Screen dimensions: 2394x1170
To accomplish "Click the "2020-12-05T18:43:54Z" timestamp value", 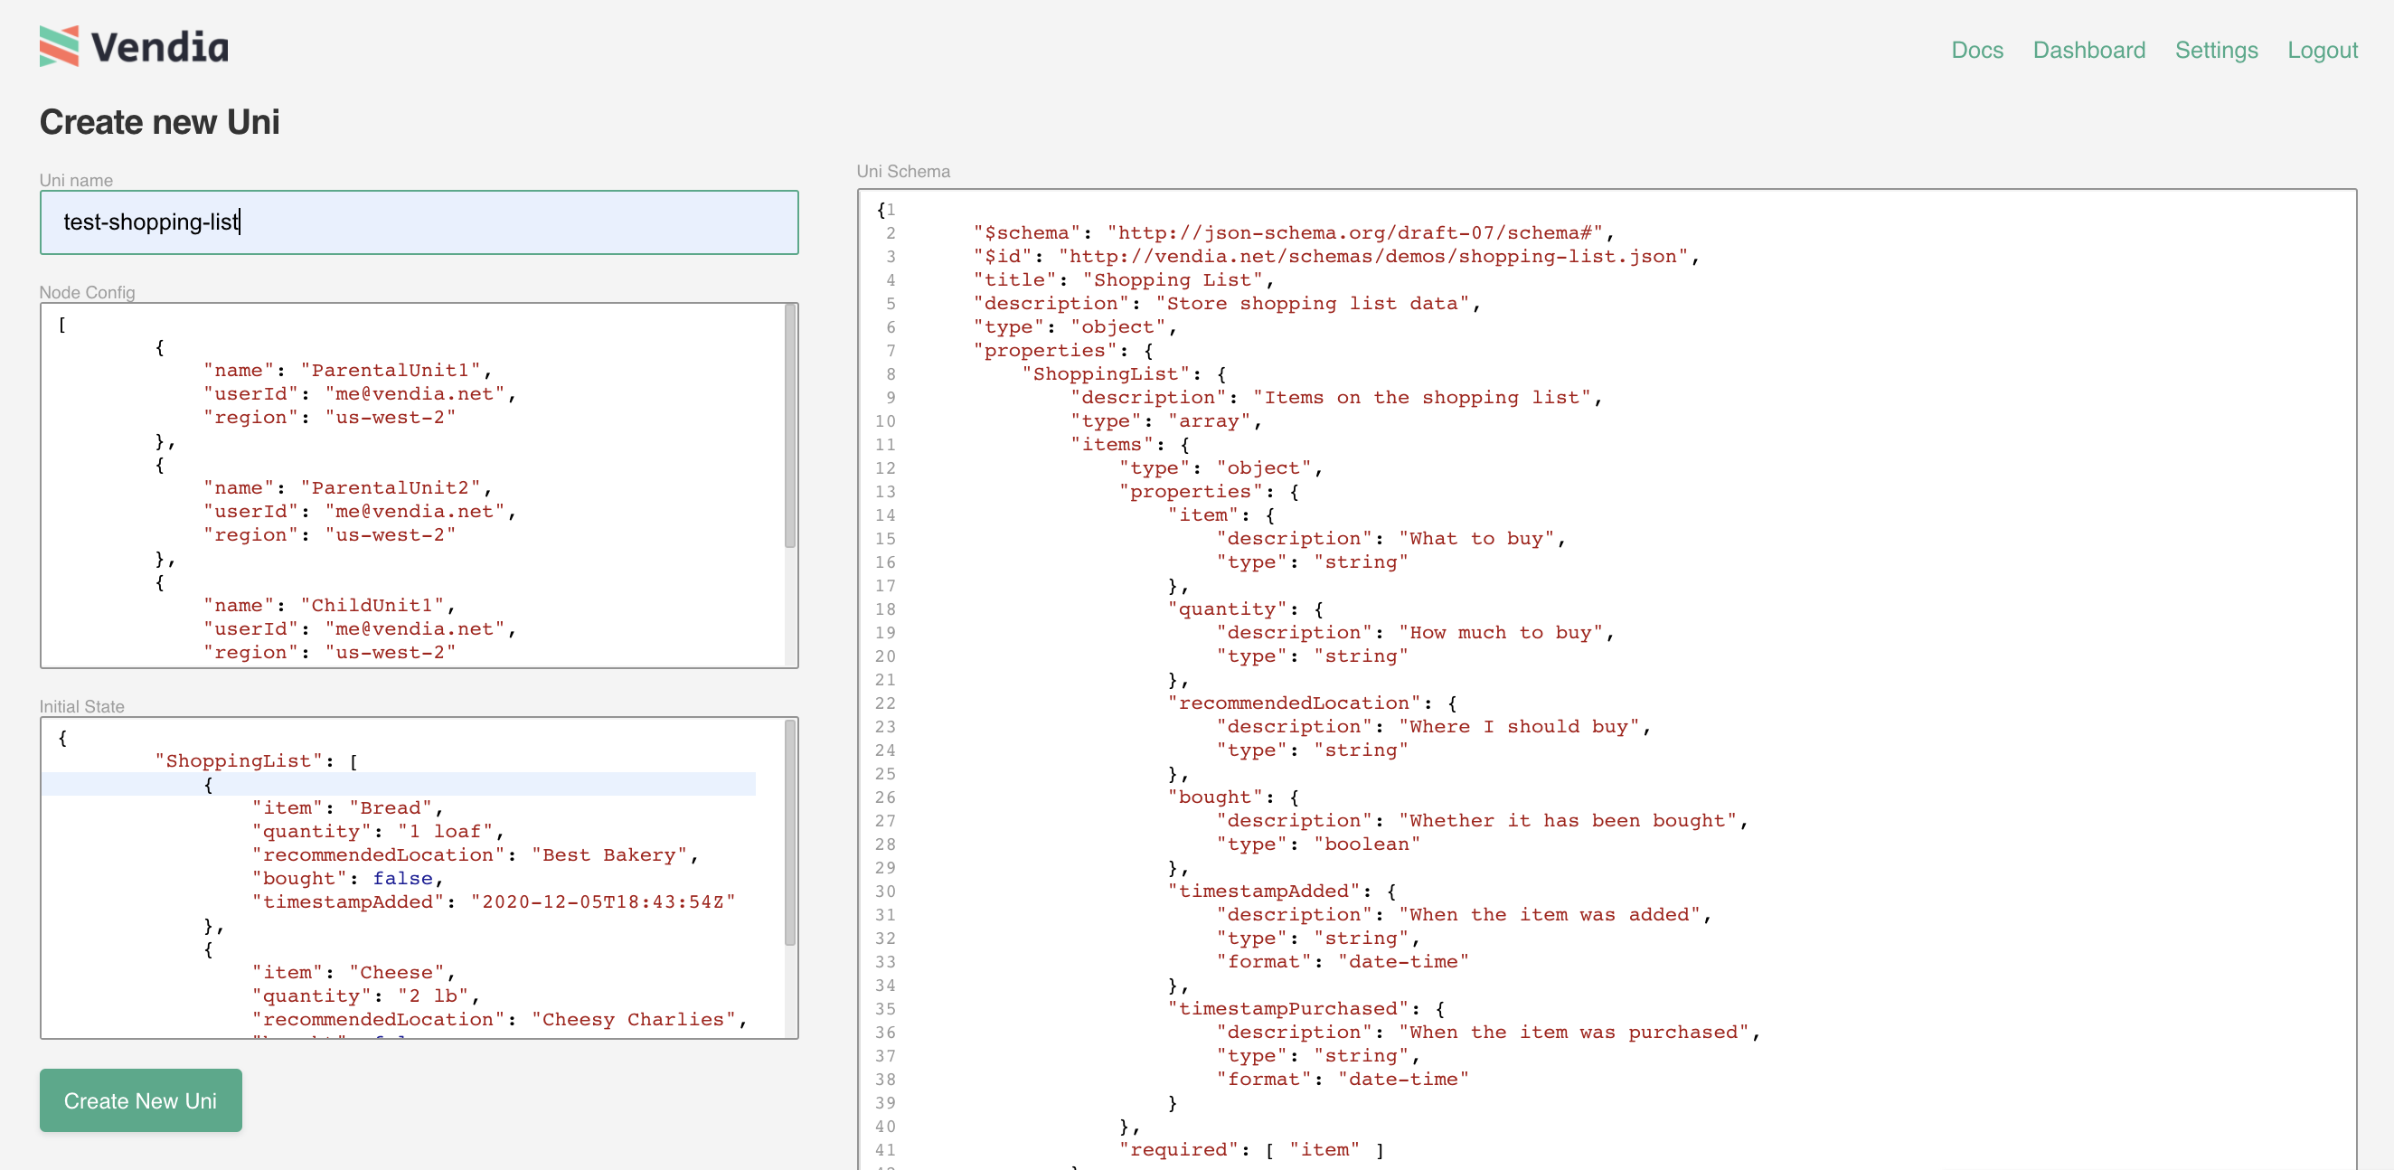I will pos(602,901).
